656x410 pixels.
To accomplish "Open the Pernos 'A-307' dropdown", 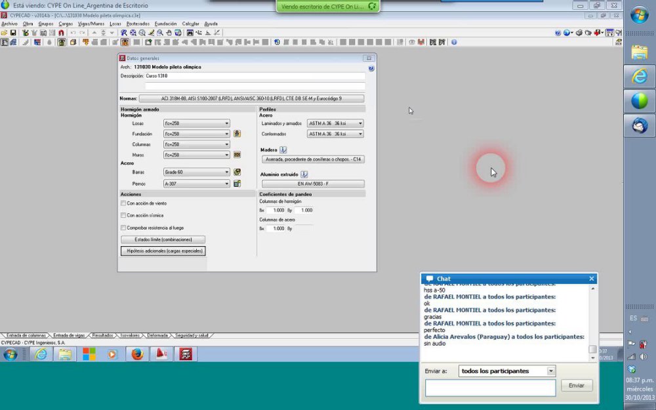I will coord(197,184).
